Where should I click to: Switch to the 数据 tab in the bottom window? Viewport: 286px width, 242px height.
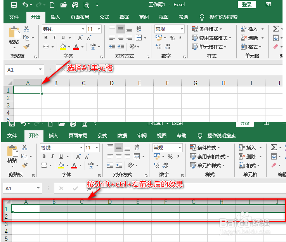122,136
